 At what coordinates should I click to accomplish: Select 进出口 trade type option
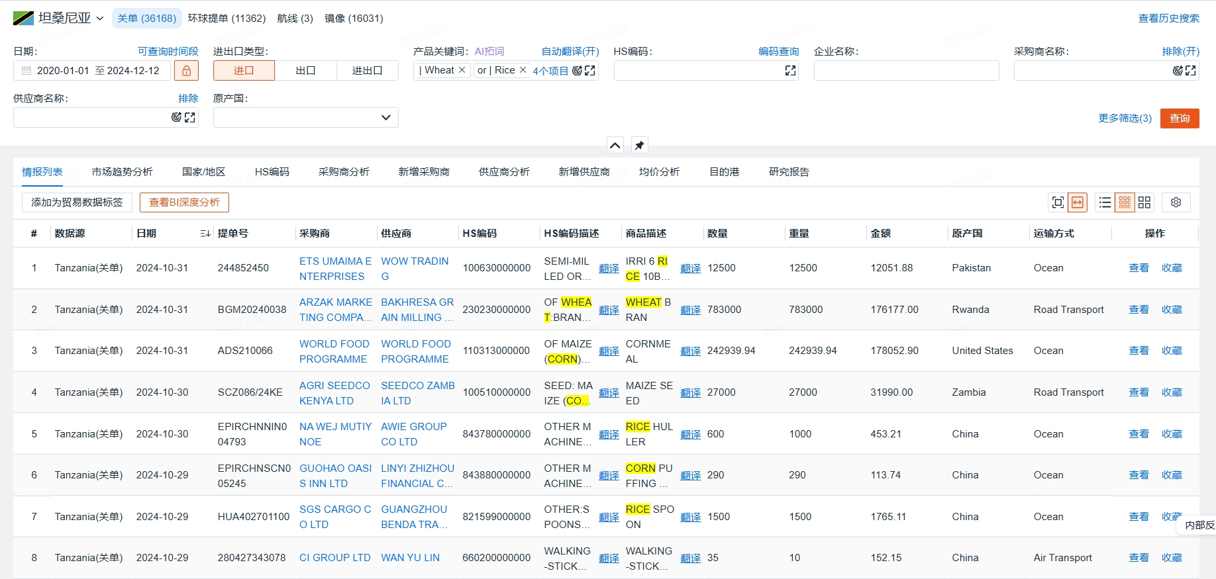367,71
